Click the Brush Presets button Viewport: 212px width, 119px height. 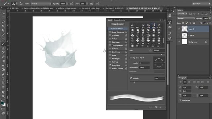(118, 24)
